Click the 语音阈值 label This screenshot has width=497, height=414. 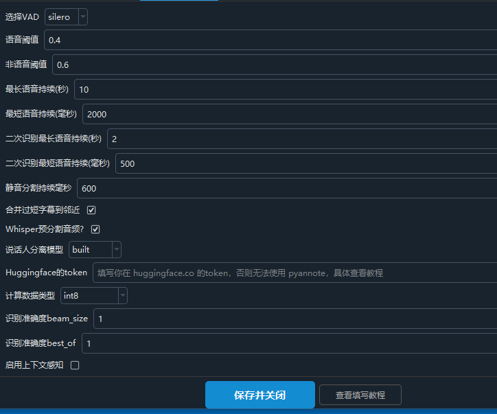click(x=22, y=40)
